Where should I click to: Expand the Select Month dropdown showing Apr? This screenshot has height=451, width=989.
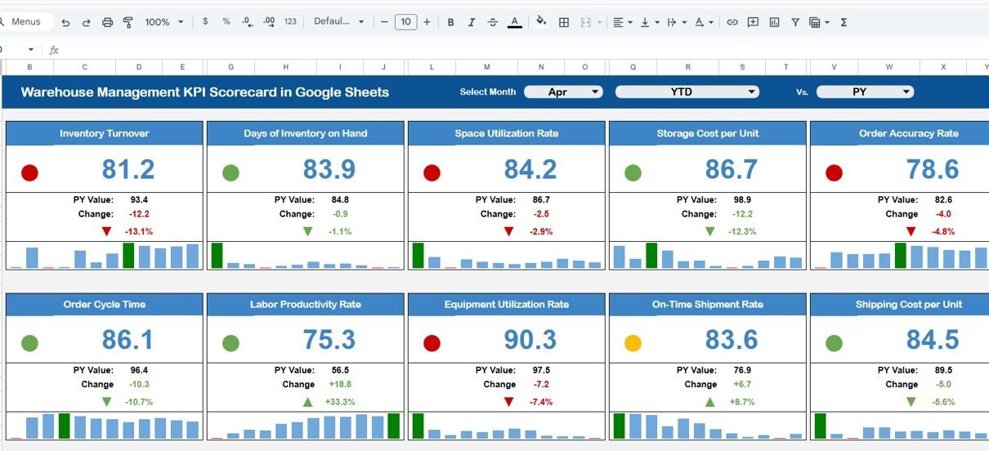tap(563, 92)
